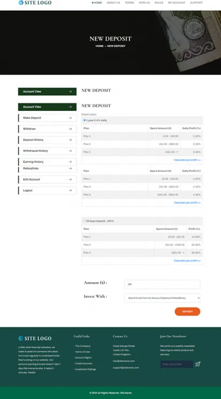This screenshot has height=399, width=221.
Task: Open 'Terms Of Use' footer link
Action: [82, 352]
